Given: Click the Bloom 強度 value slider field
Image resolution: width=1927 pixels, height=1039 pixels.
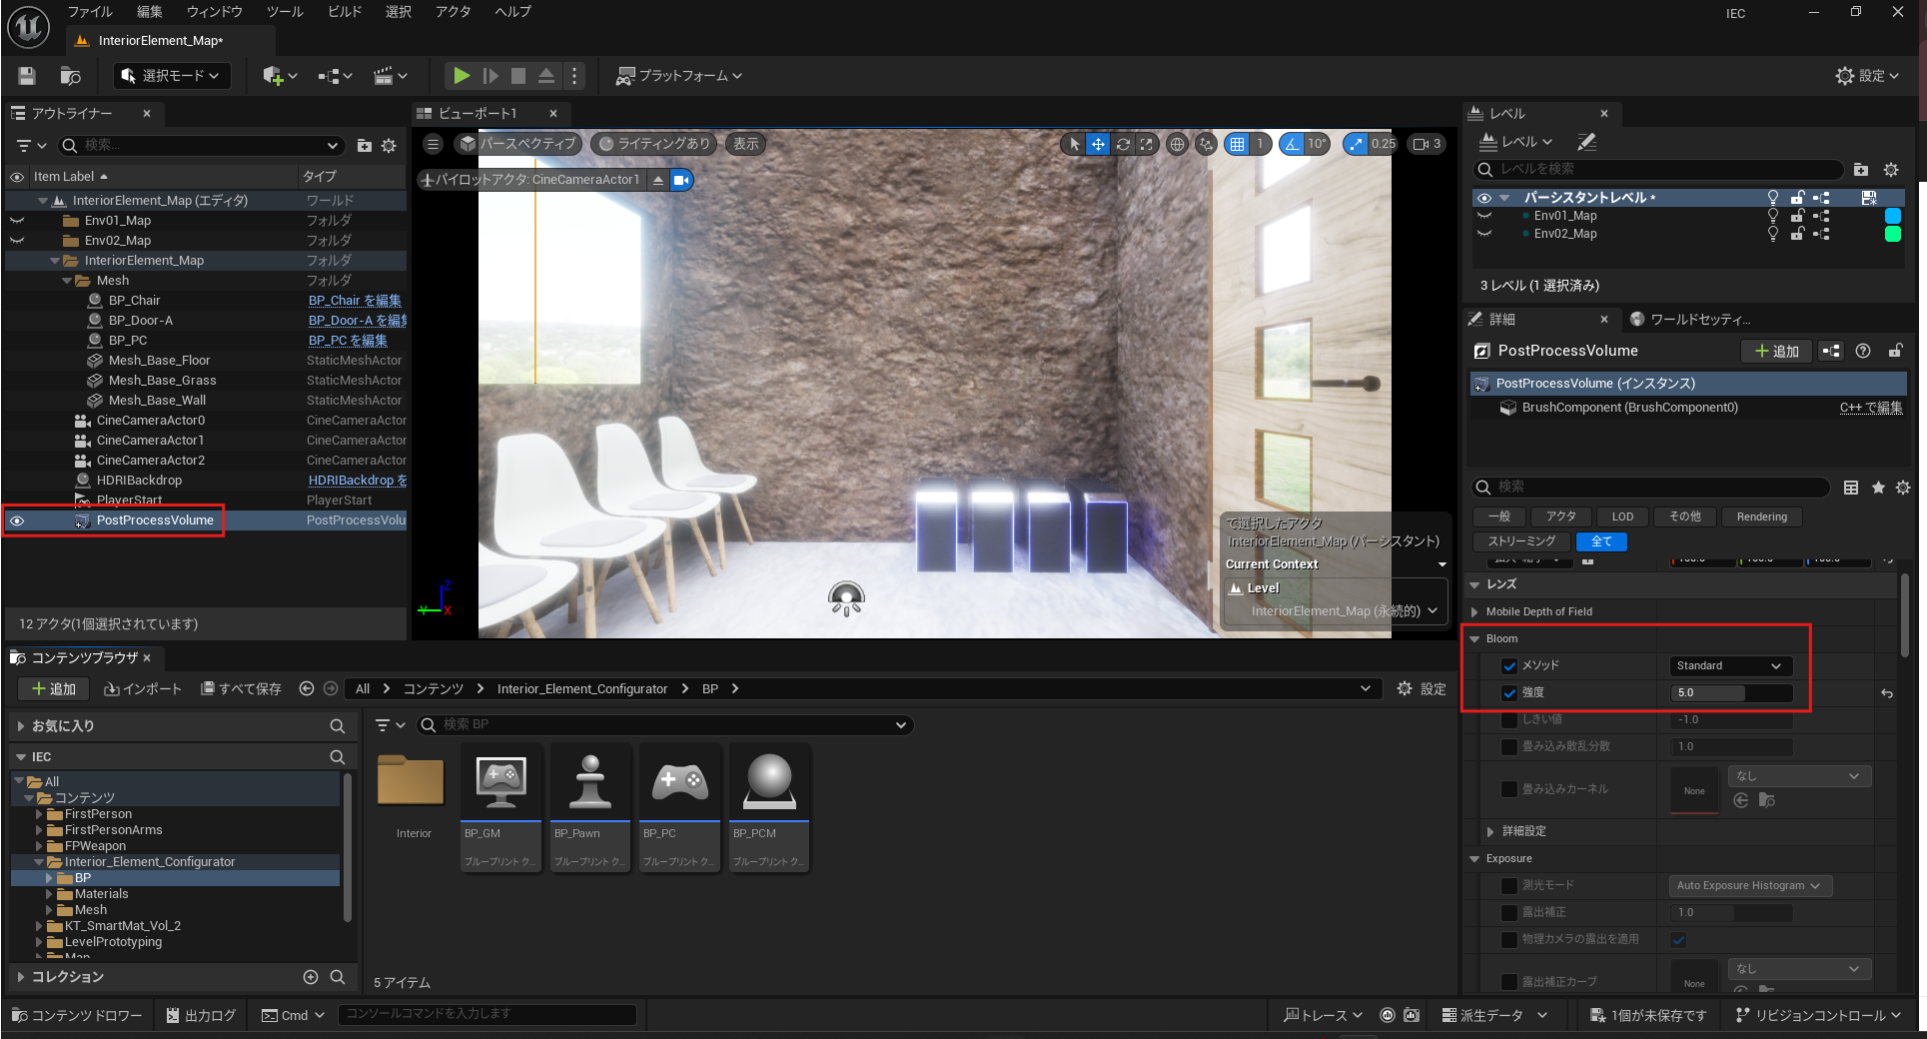Looking at the screenshot, I should 1729,693.
